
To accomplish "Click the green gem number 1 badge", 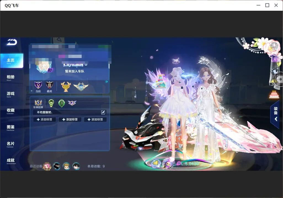I will 62,103.
